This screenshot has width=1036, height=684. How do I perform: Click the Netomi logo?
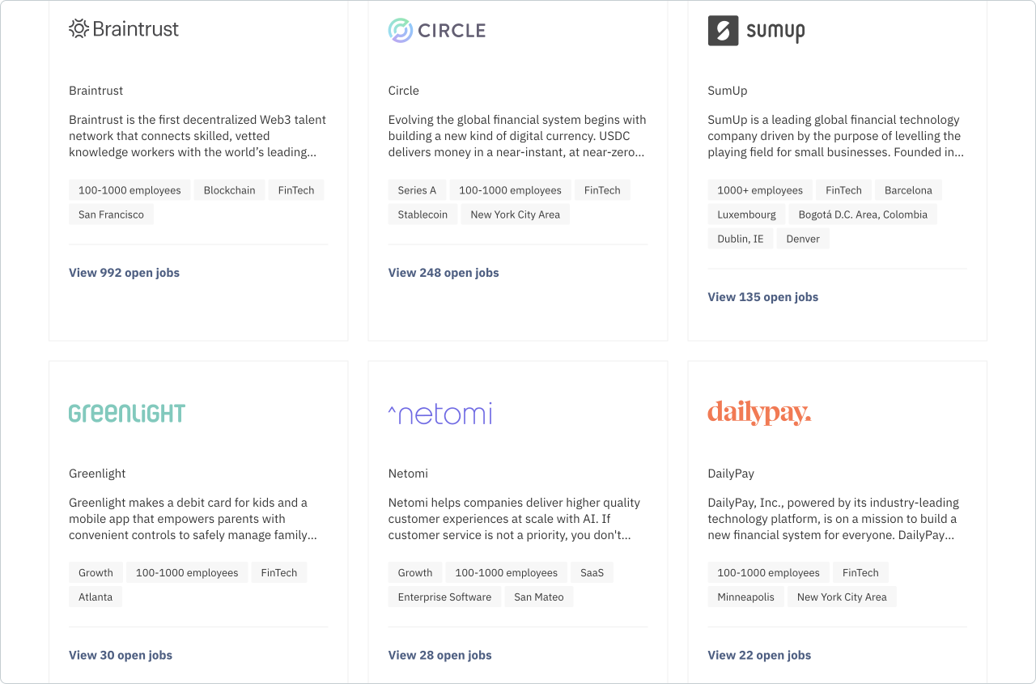(x=439, y=413)
